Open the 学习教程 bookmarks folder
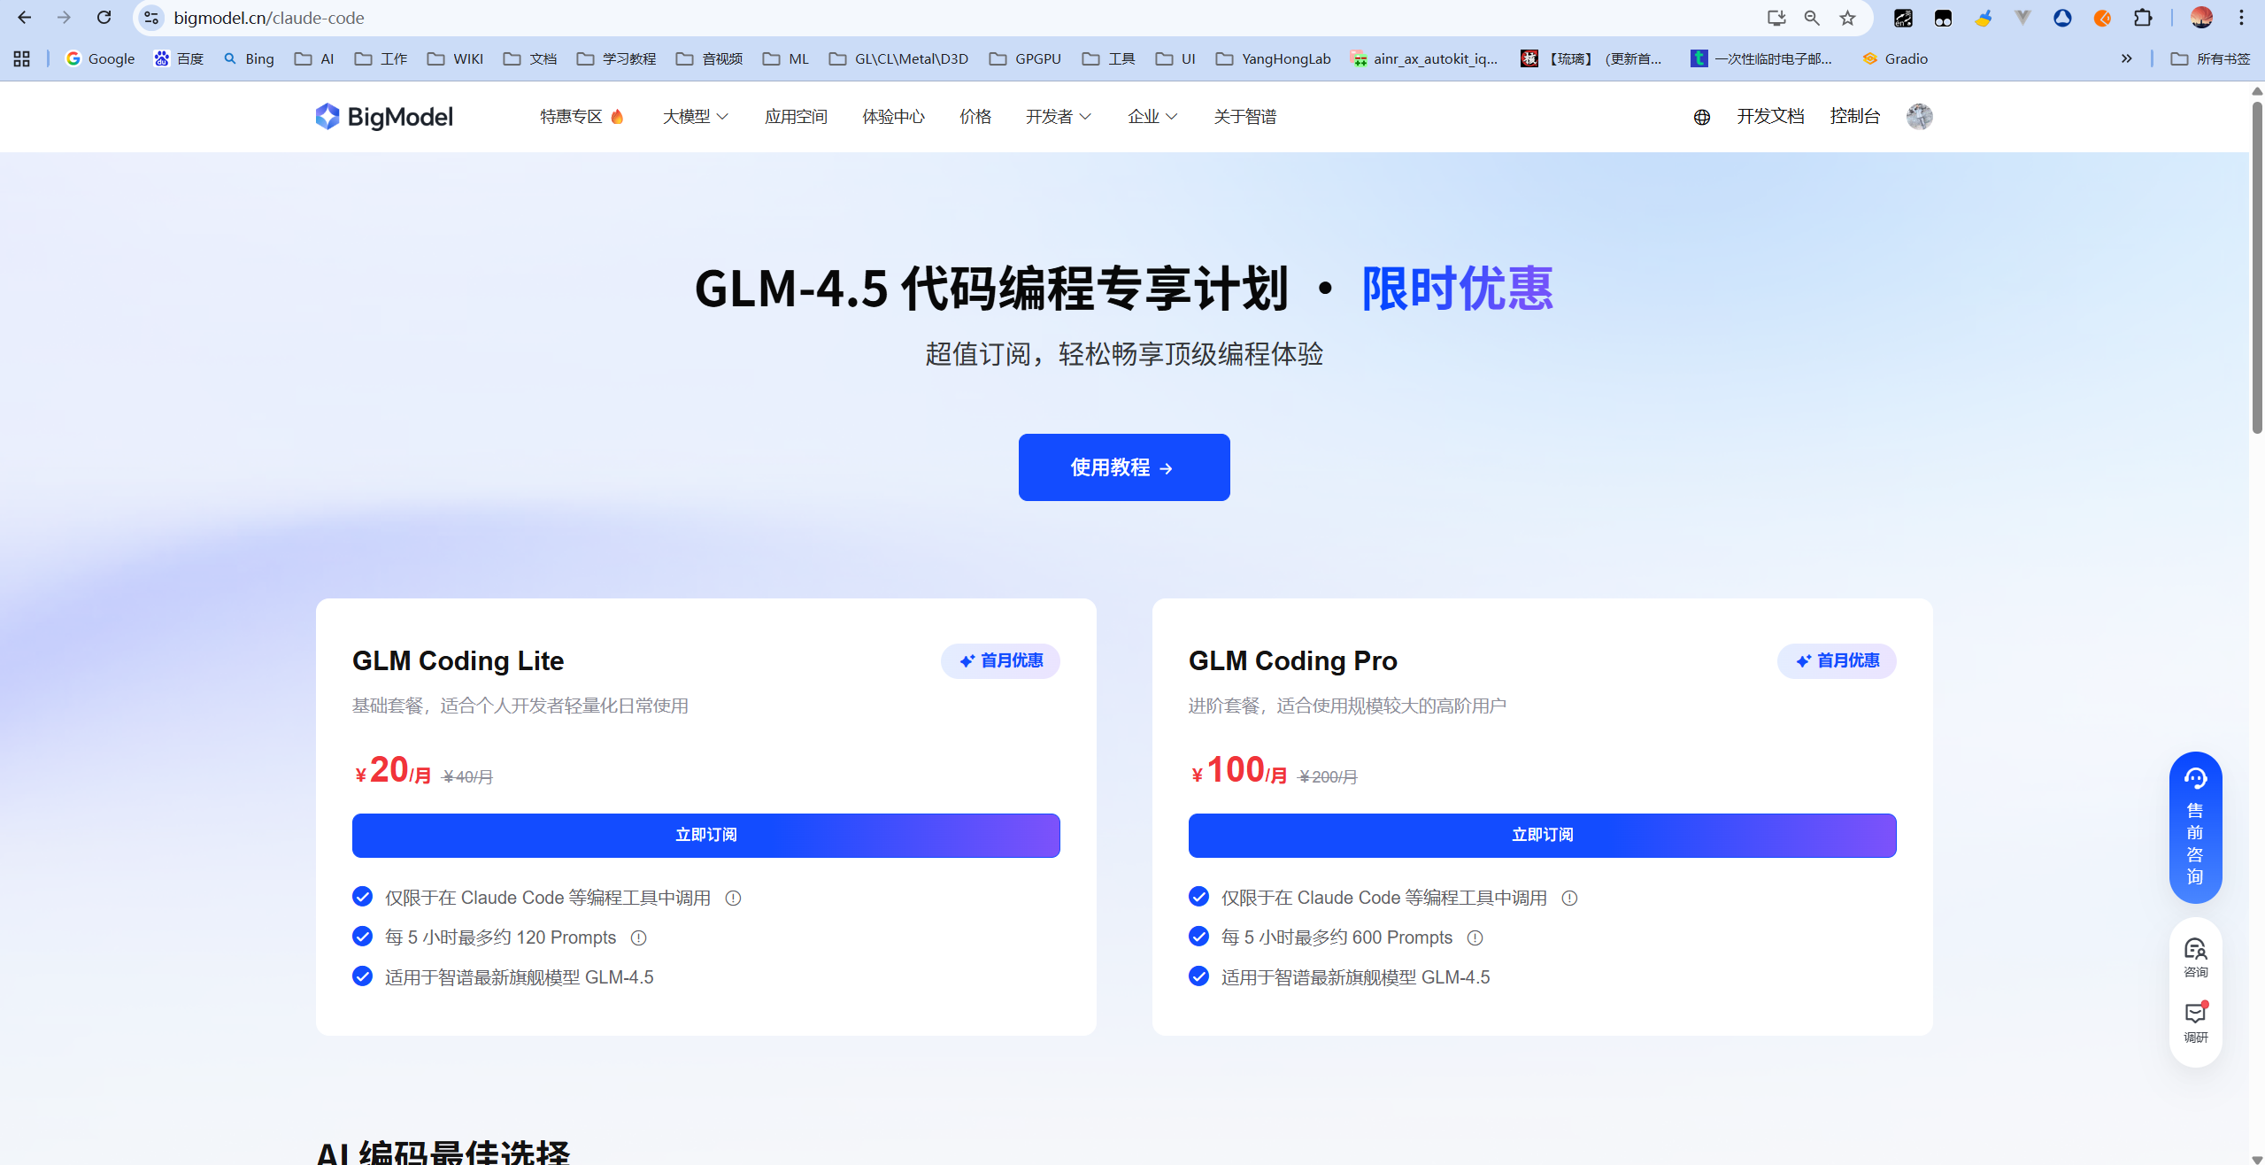The image size is (2265, 1165). [616, 58]
